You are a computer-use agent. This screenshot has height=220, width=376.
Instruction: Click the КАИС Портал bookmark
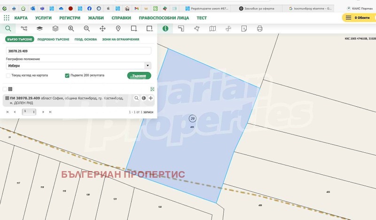coord(360,8)
